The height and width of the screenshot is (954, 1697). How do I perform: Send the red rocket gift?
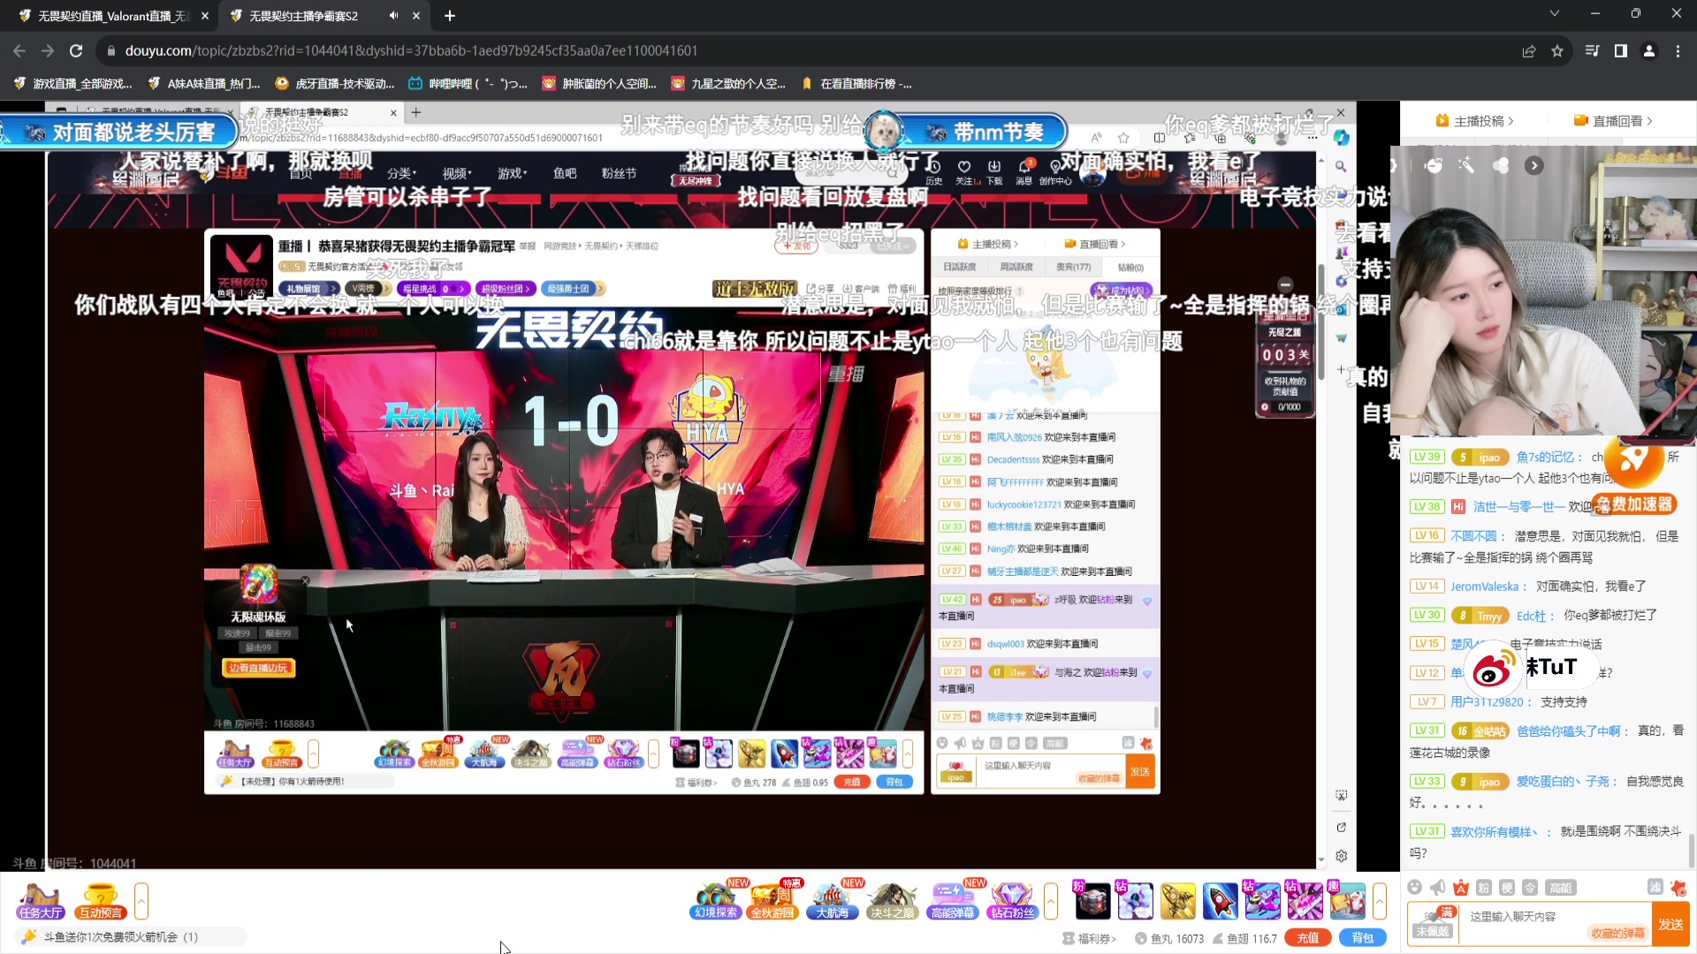tap(1220, 901)
